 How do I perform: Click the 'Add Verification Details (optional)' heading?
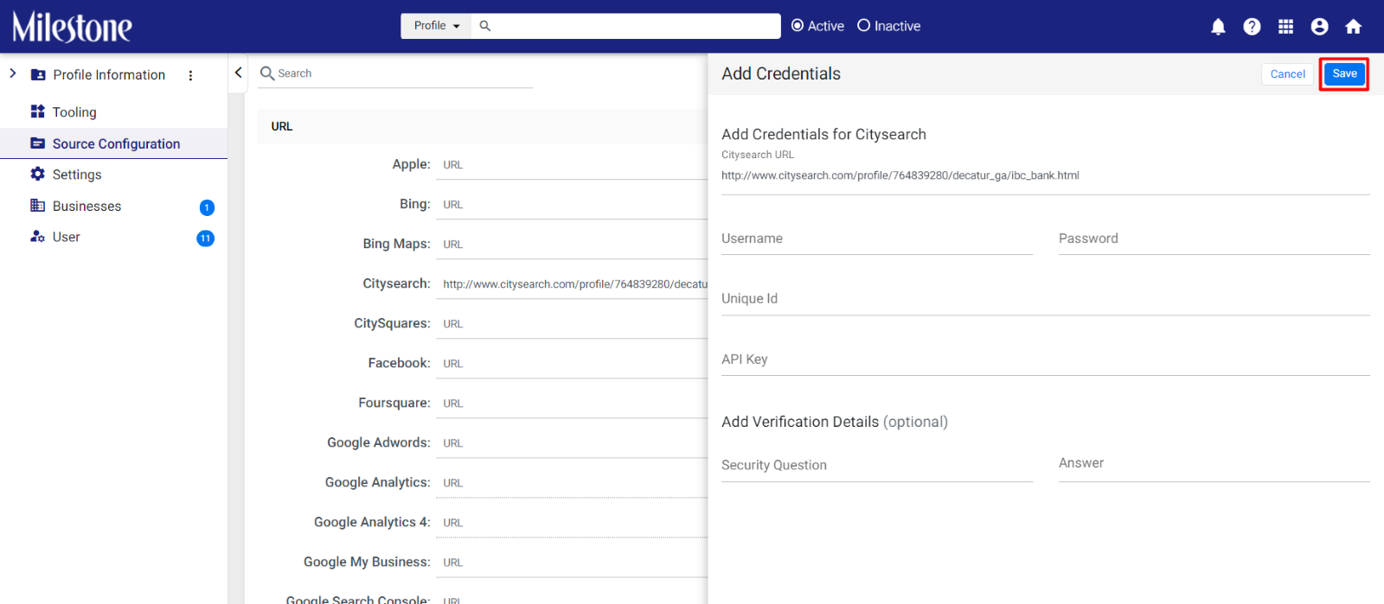(x=835, y=422)
